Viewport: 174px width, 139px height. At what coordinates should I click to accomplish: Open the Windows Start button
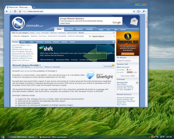click(x=3, y=137)
